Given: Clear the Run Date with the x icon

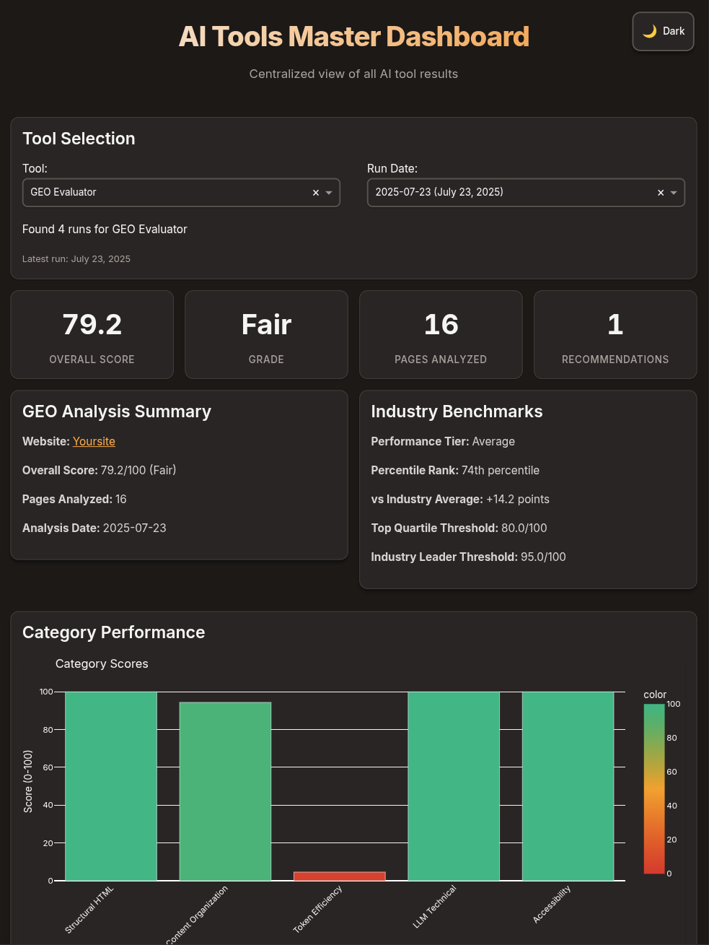Looking at the screenshot, I should pos(661,193).
